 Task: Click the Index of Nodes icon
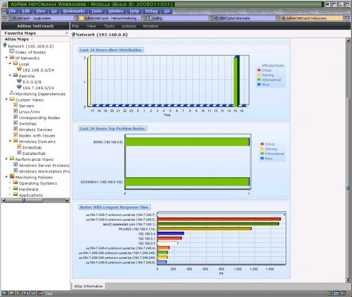12,52
